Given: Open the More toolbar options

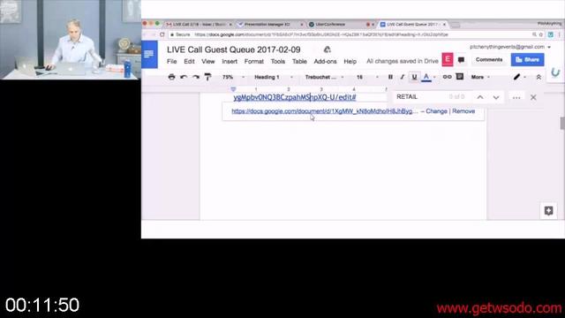Looking at the screenshot, I should [480, 77].
